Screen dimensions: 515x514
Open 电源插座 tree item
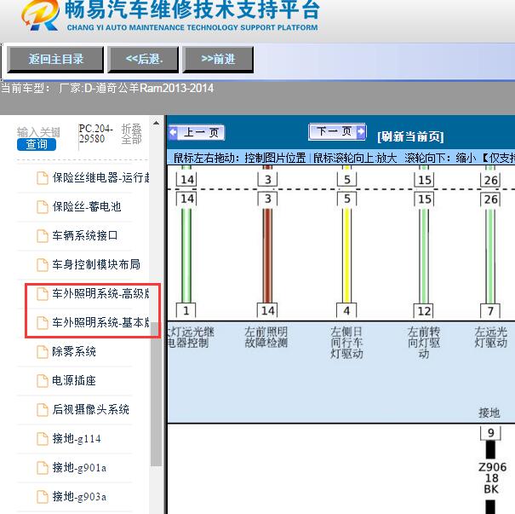pyautogui.click(x=74, y=380)
